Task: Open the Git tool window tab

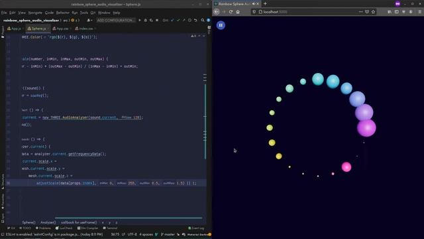Action: (x=11, y=228)
